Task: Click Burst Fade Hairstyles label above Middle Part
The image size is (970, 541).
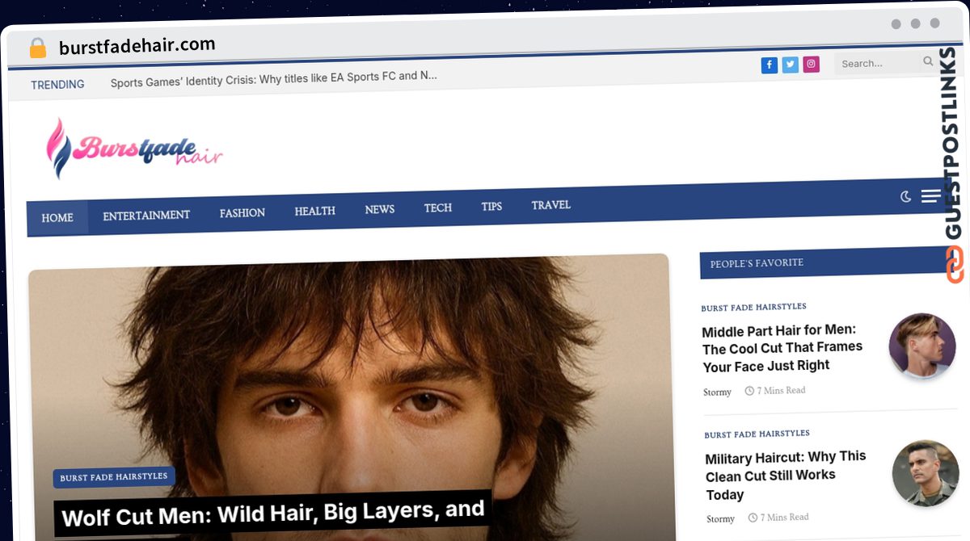Action: point(753,307)
